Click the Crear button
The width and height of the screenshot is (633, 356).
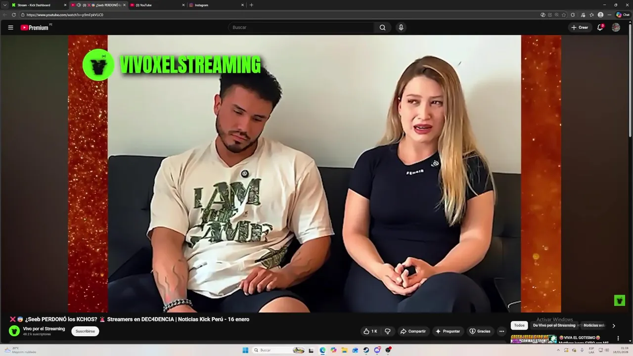580,28
